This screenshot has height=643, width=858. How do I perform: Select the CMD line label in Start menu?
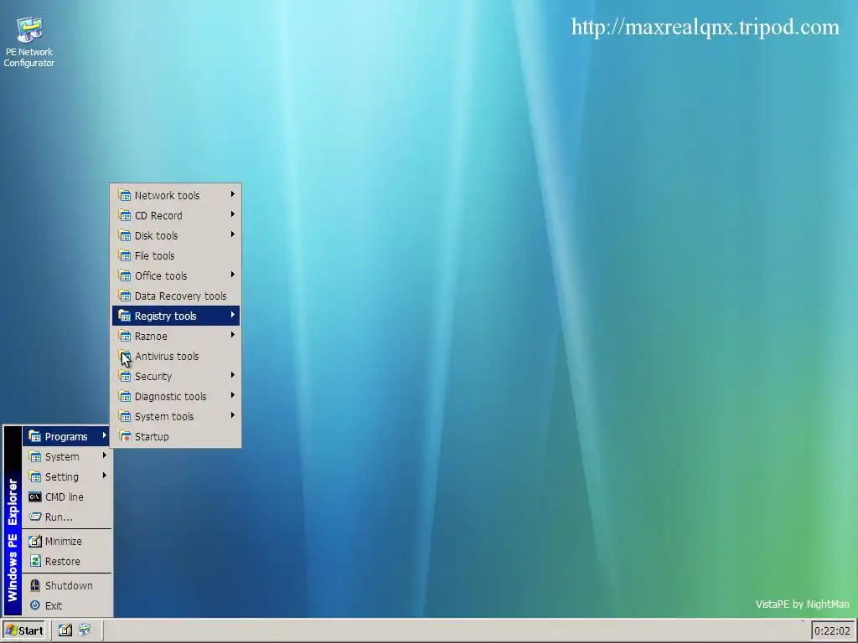[64, 497]
